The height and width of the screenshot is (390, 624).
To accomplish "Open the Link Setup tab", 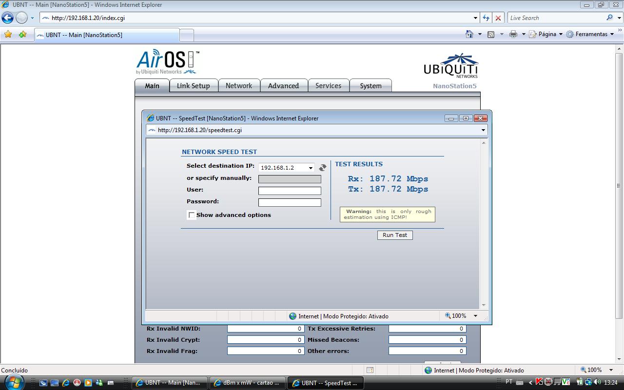I will pos(193,86).
